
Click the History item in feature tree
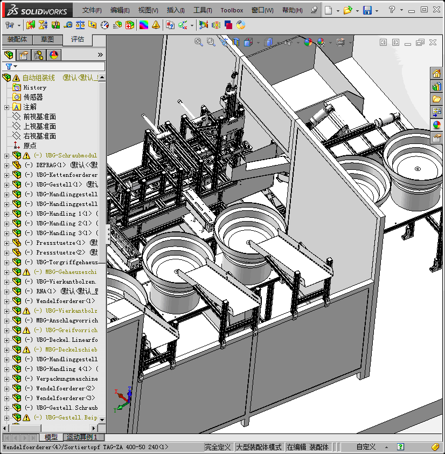coord(34,87)
